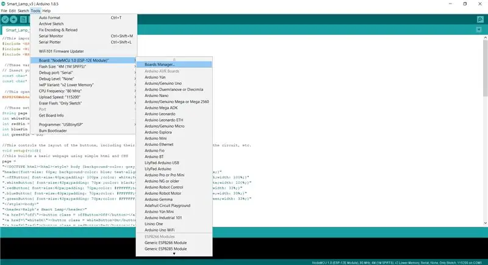This screenshot has height=265, width=488.
Task: Select Arduino Yún Mini board
Action: pos(174,212)
